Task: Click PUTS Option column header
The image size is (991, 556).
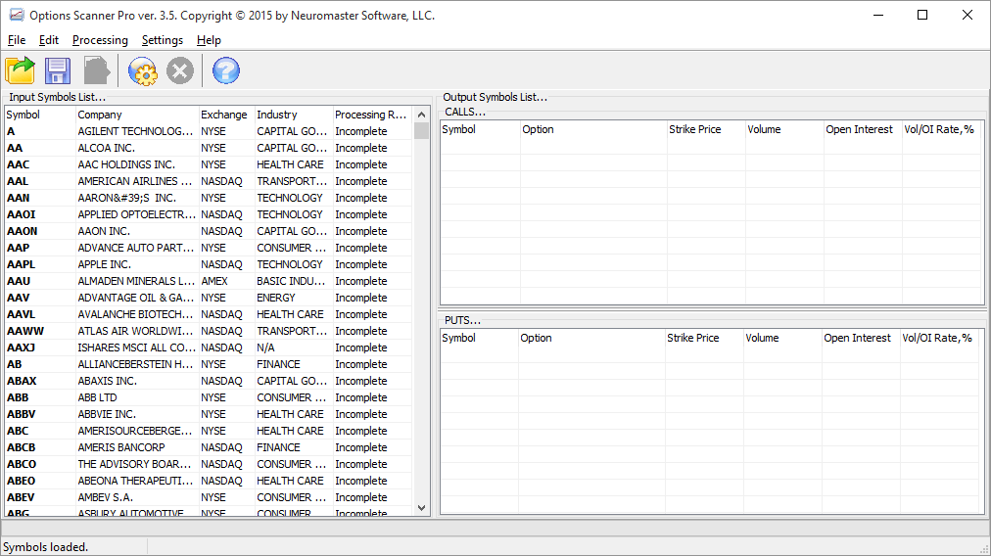Action: (x=591, y=338)
